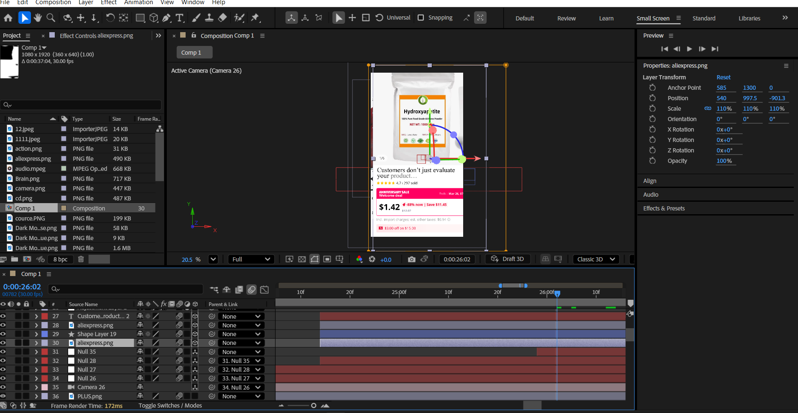Select the Hand tool

click(x=38, y=18)
